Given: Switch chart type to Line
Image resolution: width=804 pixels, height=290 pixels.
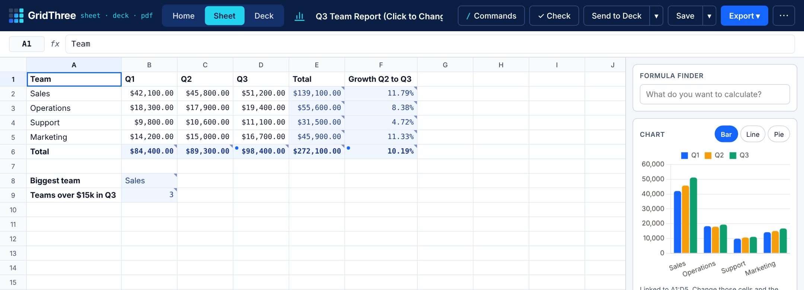Looking at the screenshot, I should 753,134.
